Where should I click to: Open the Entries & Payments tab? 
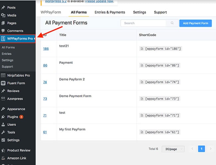pos(110,12)
